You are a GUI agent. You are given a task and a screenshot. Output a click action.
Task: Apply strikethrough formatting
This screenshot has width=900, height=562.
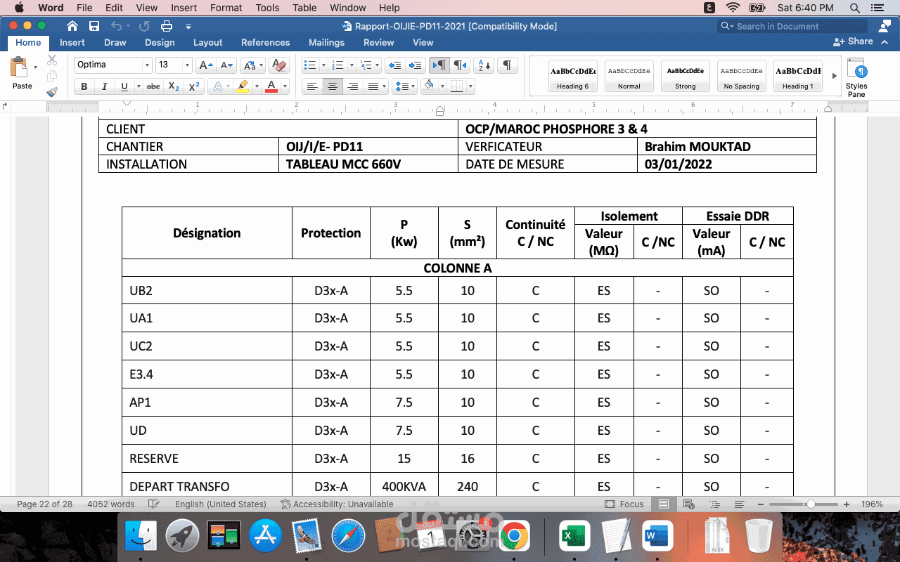[153, 86]
